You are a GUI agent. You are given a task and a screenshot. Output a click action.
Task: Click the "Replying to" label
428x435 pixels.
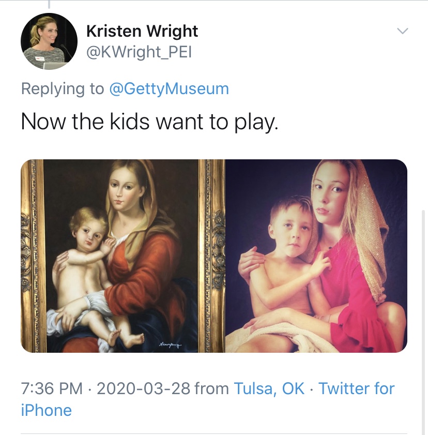(x=62, y=88)
